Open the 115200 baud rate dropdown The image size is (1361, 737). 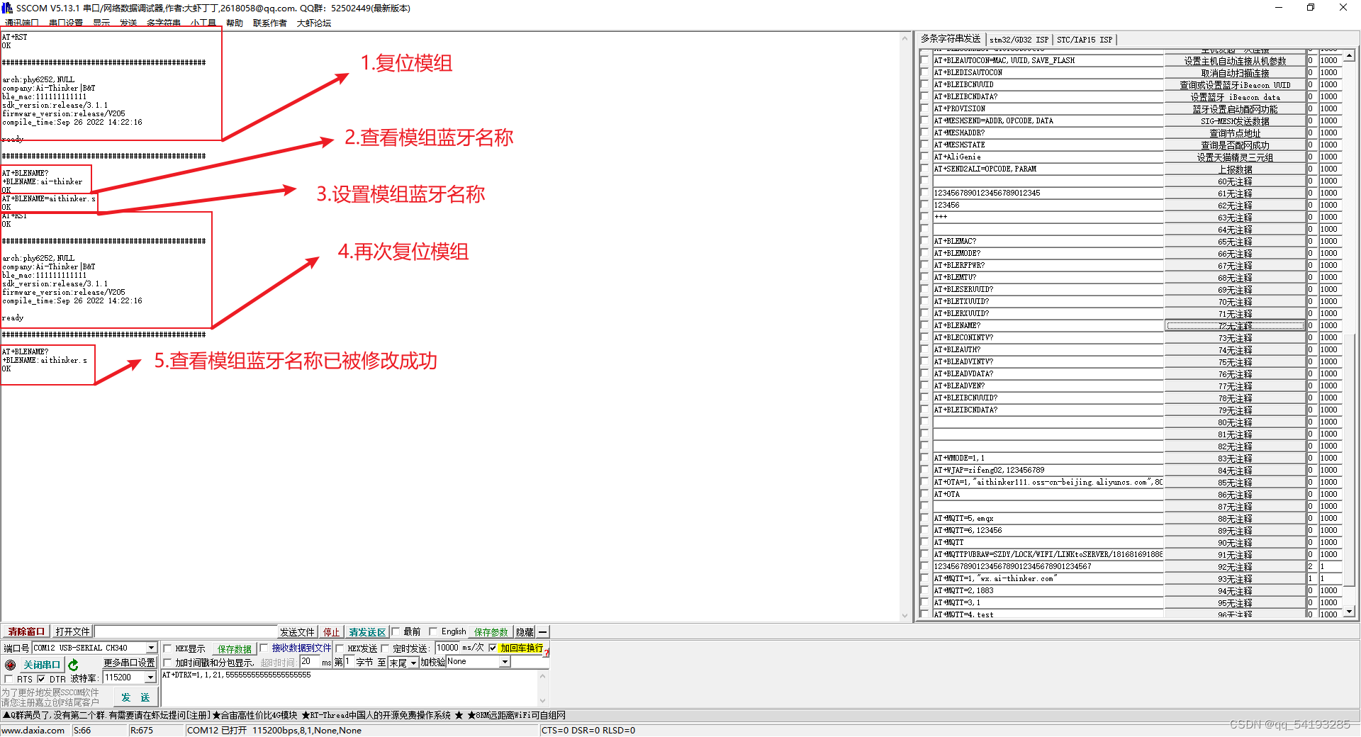(x=150, y=677)
